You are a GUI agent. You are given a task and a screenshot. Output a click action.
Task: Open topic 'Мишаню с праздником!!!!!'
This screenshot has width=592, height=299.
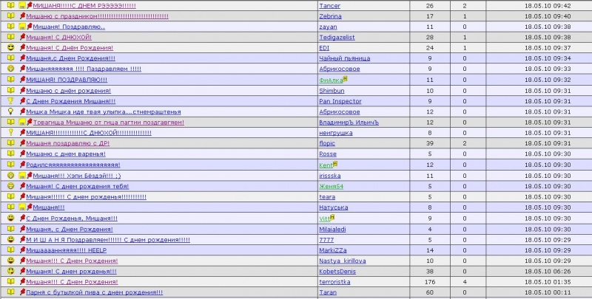[97, 16]
